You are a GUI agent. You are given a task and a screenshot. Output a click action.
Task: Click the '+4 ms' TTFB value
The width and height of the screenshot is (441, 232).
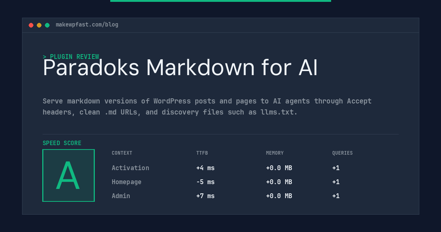(x=205, y=168)
